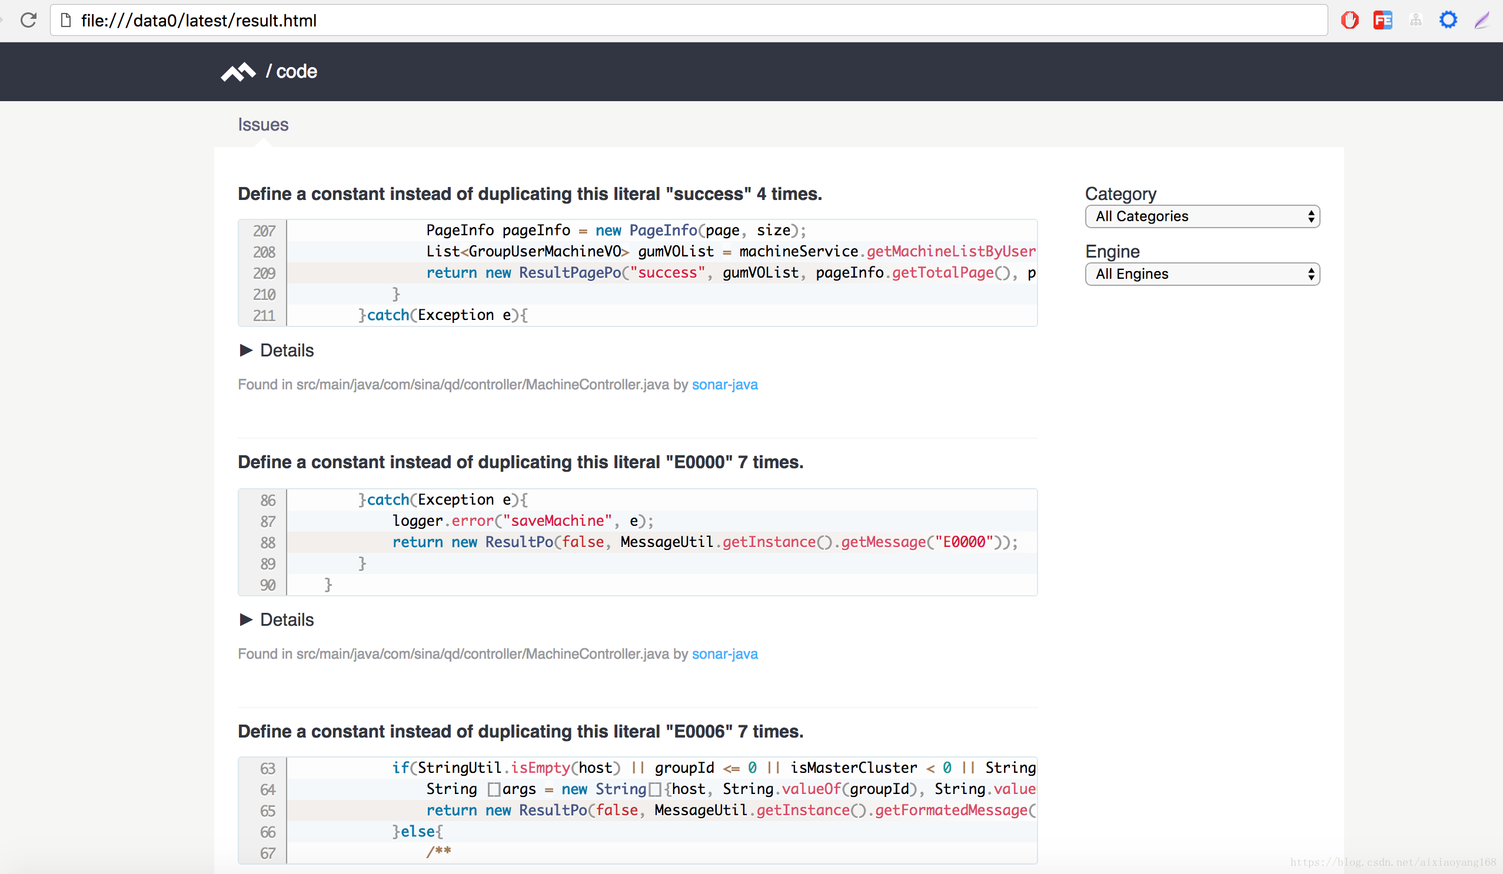1503x874 pixels.
Task: Click the red hand ad-blocker extension icon
Action: click(1350, 20)
